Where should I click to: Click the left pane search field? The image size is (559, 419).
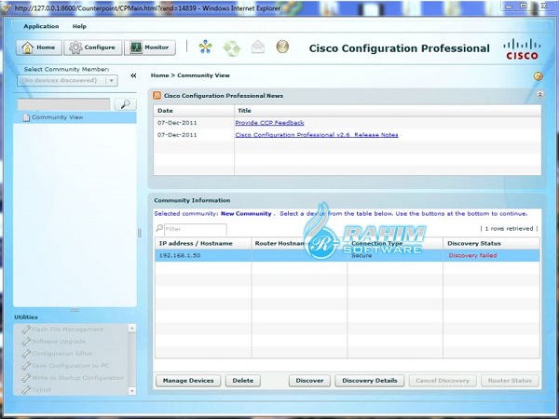(63, 104)
